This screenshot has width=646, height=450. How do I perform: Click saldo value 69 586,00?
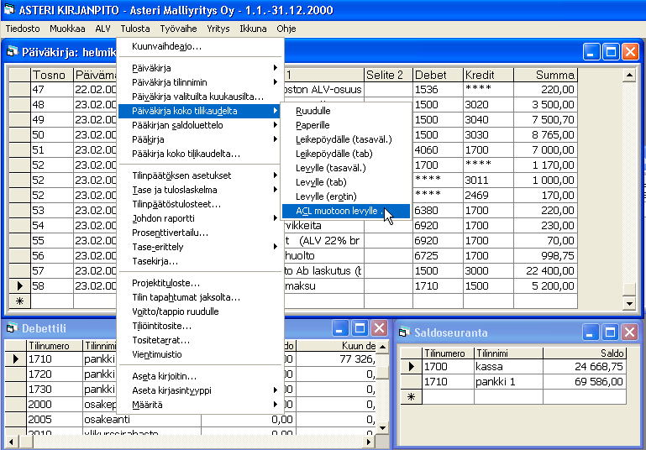[x=585, y=382]
